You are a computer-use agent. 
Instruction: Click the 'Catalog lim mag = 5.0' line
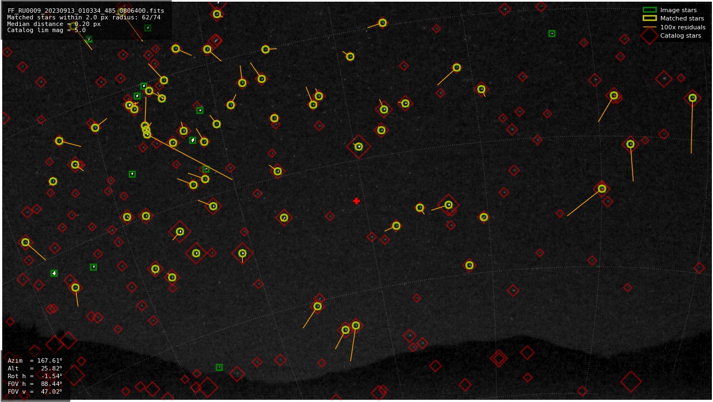[x=47, y=30]
